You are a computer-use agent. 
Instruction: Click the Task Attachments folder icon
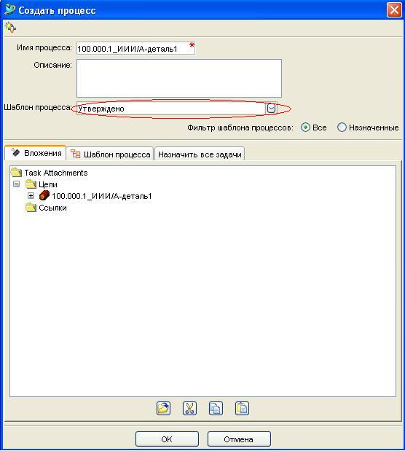pyautogui.click(x=16, y=173)
